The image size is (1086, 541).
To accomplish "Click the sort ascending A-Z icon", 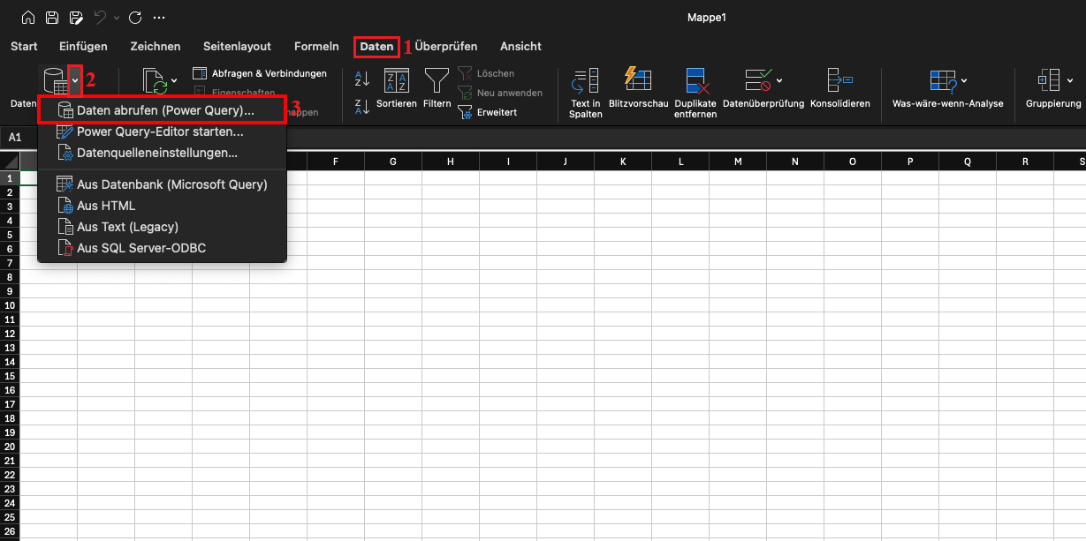I will pyautogui.click(x=361, y=79).
